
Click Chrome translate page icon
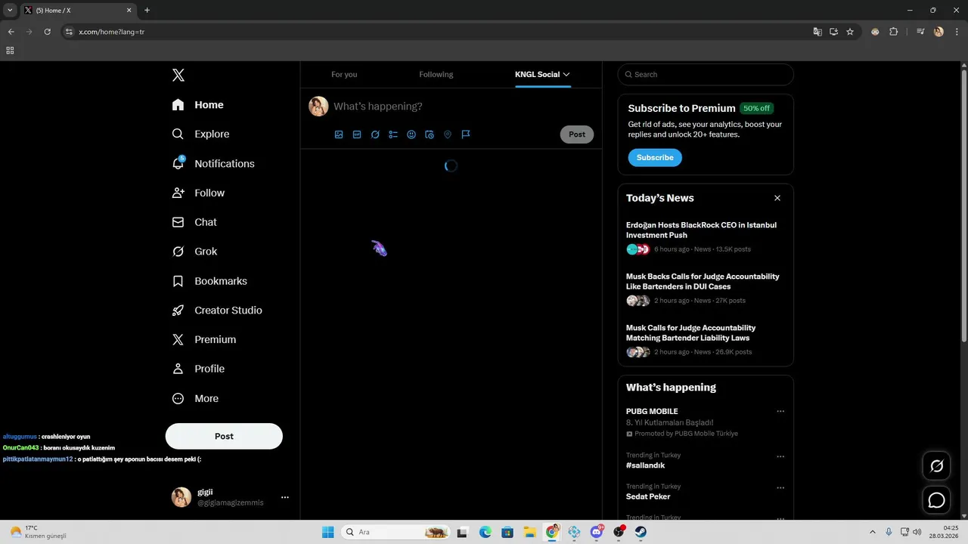pos(818,32)
